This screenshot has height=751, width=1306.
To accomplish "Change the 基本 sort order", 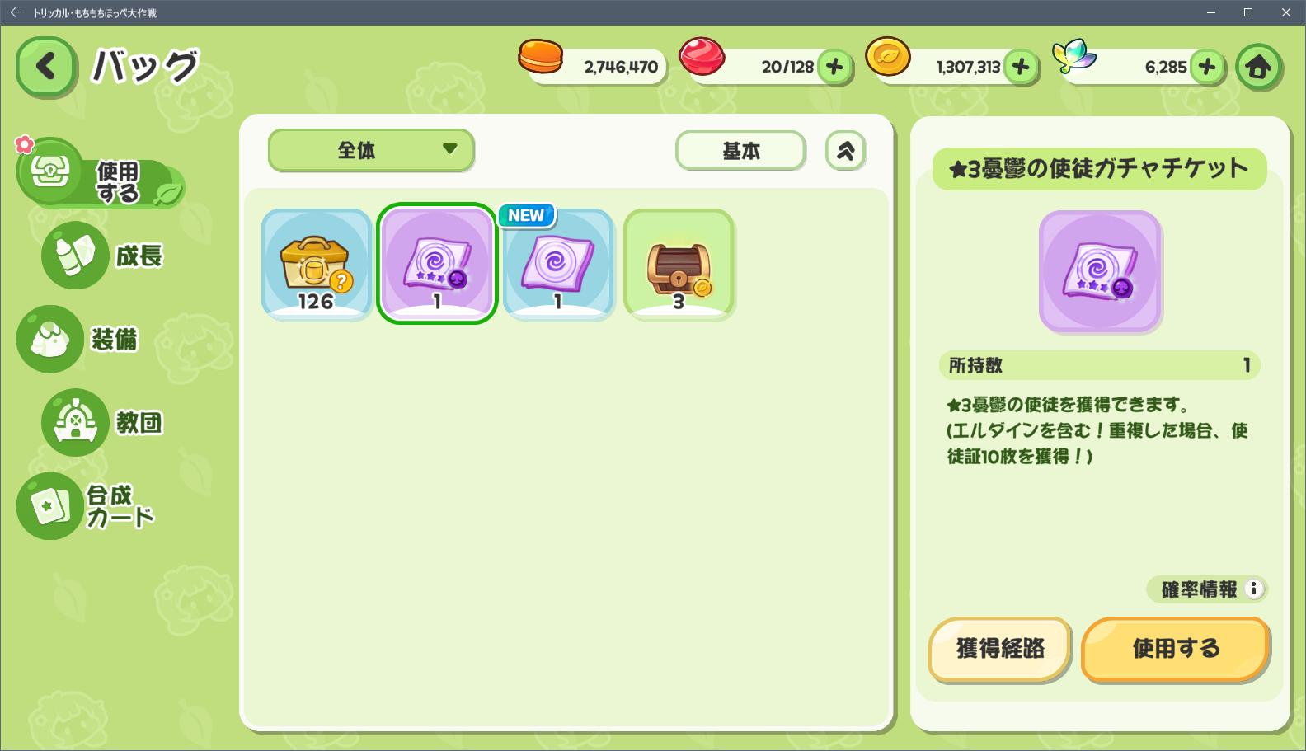I will tap(740, 151).
